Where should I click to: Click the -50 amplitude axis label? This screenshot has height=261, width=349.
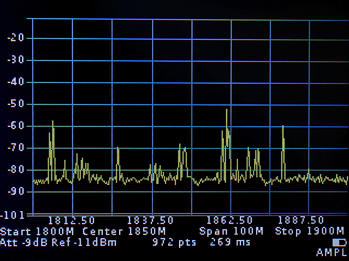click(x=15, y=104)
